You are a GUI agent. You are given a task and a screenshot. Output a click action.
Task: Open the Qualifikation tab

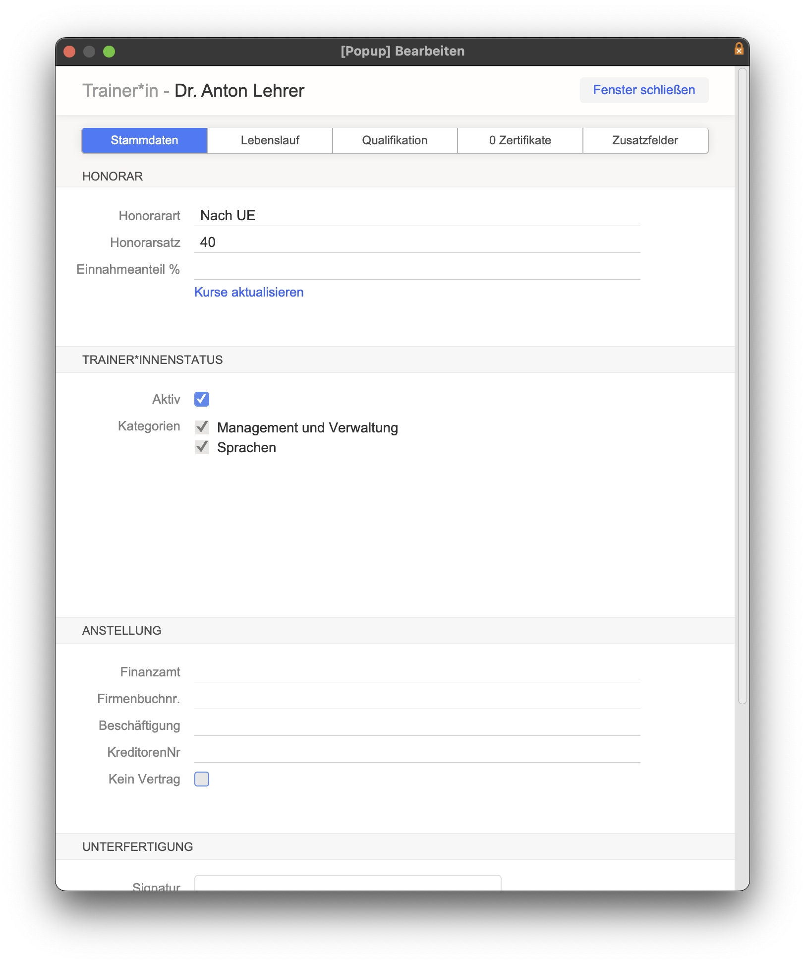click(x=395, y=140)
